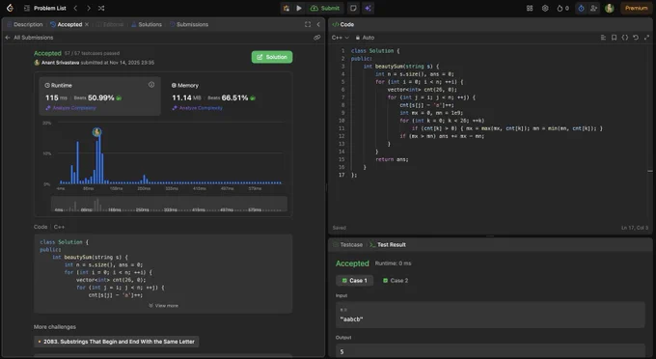The image size is (656, 359).
Task: Open the Editorial tab
Action: click(x=110, y=24)
